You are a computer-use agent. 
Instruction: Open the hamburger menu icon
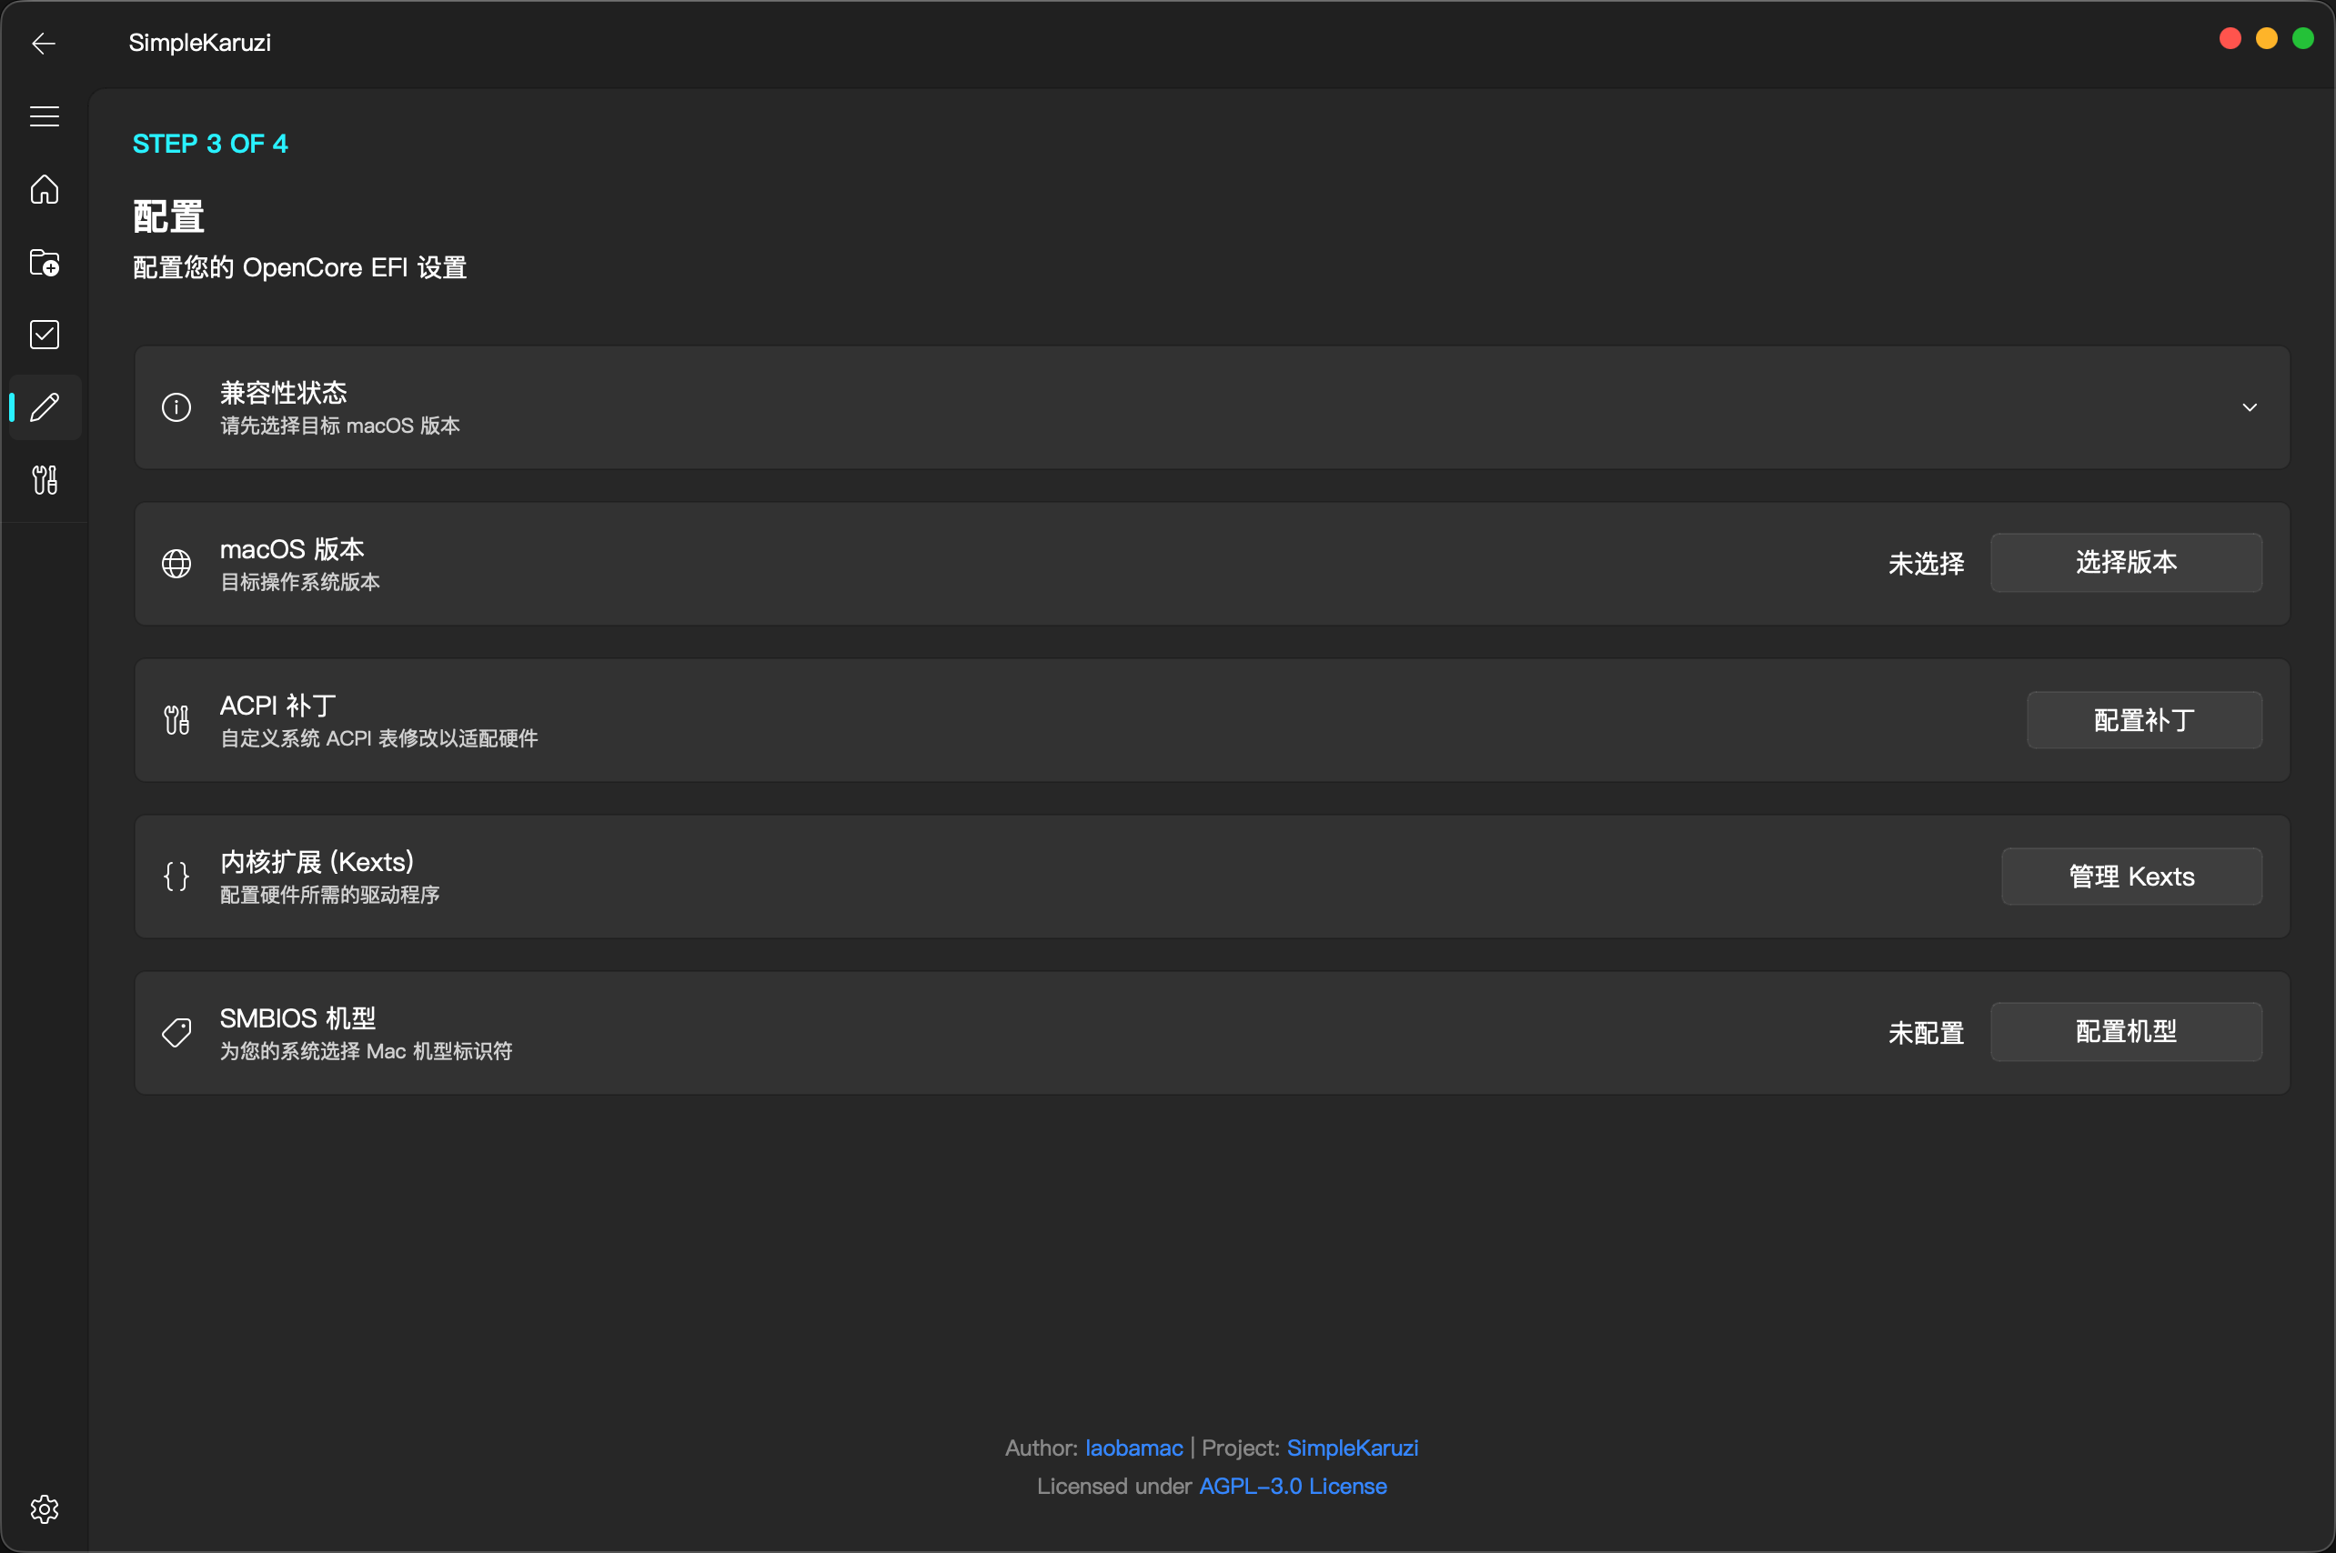tap(44, 115)
